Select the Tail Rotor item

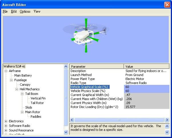pos(37,103)
